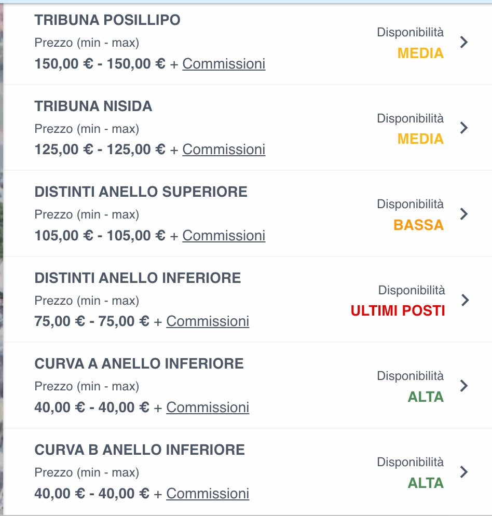Select the TRIBUNA NISIDA sector title
Image resolution: width=492 pixels, height=516 pixels.
93,106
